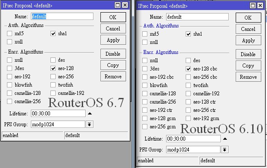The width and height of the screenshot is (267, 168).
Task: Check null auth algorithm in 6.7 window
Action: tap(10, 42)
